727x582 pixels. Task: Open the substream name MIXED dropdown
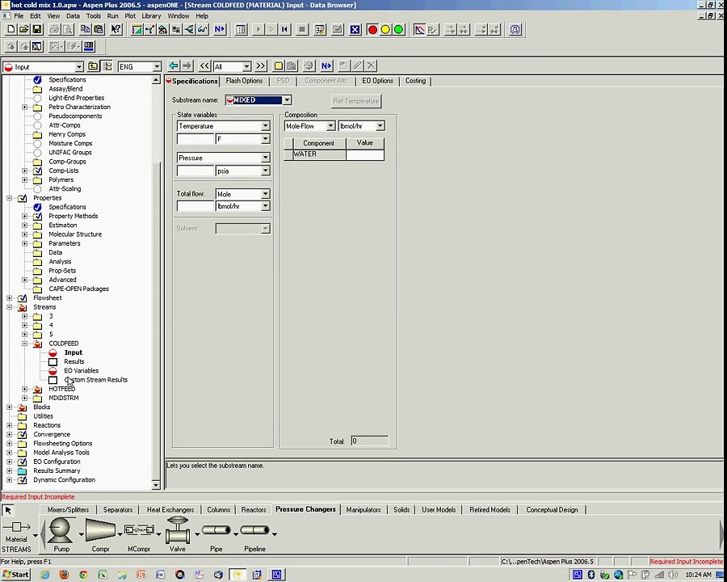[x=287, y=100]
